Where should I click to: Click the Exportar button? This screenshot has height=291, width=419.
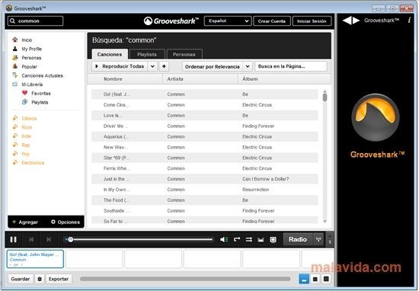point(59,279)
